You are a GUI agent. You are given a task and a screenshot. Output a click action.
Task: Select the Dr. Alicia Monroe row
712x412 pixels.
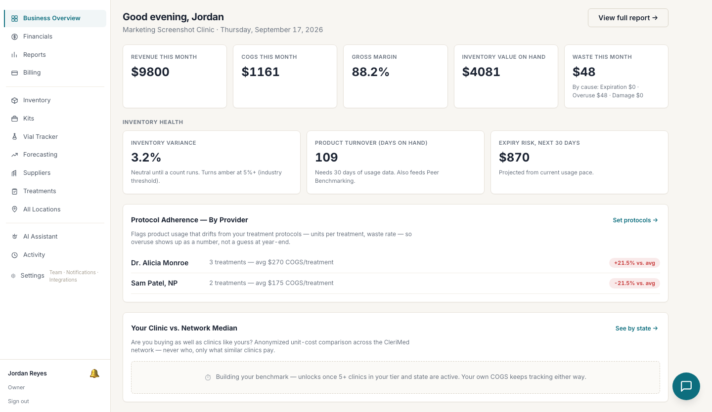click(x=396, y=263)
